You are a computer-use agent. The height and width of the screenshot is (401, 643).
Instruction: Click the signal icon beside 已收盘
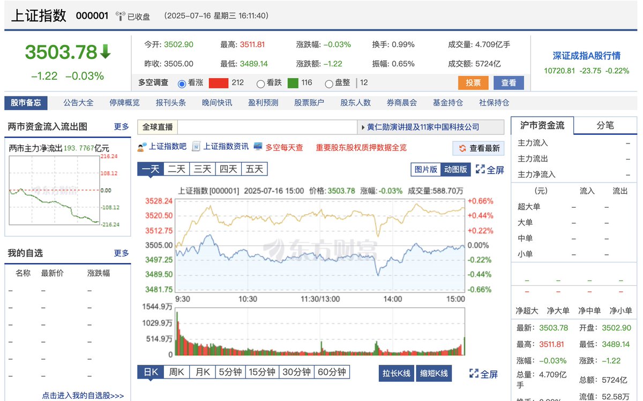pyautogui.click(x=121, y=16)
